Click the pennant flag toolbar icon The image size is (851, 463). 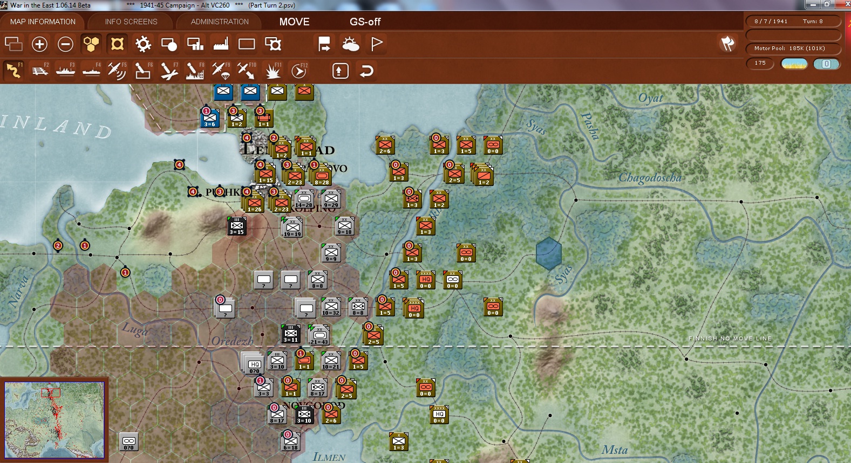coord(376,44)
